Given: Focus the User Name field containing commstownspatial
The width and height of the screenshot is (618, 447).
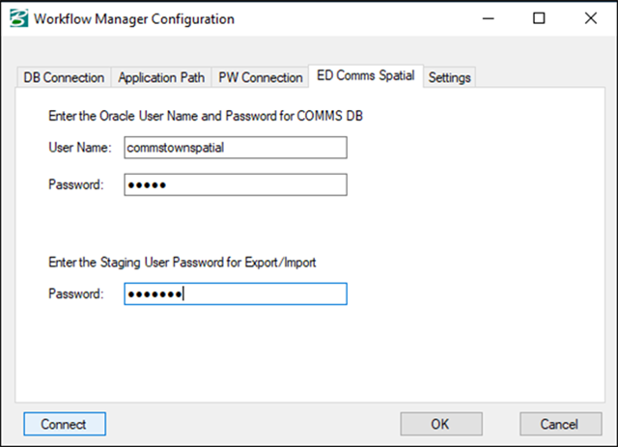Looking at the screenshot, I should point(236,148).
